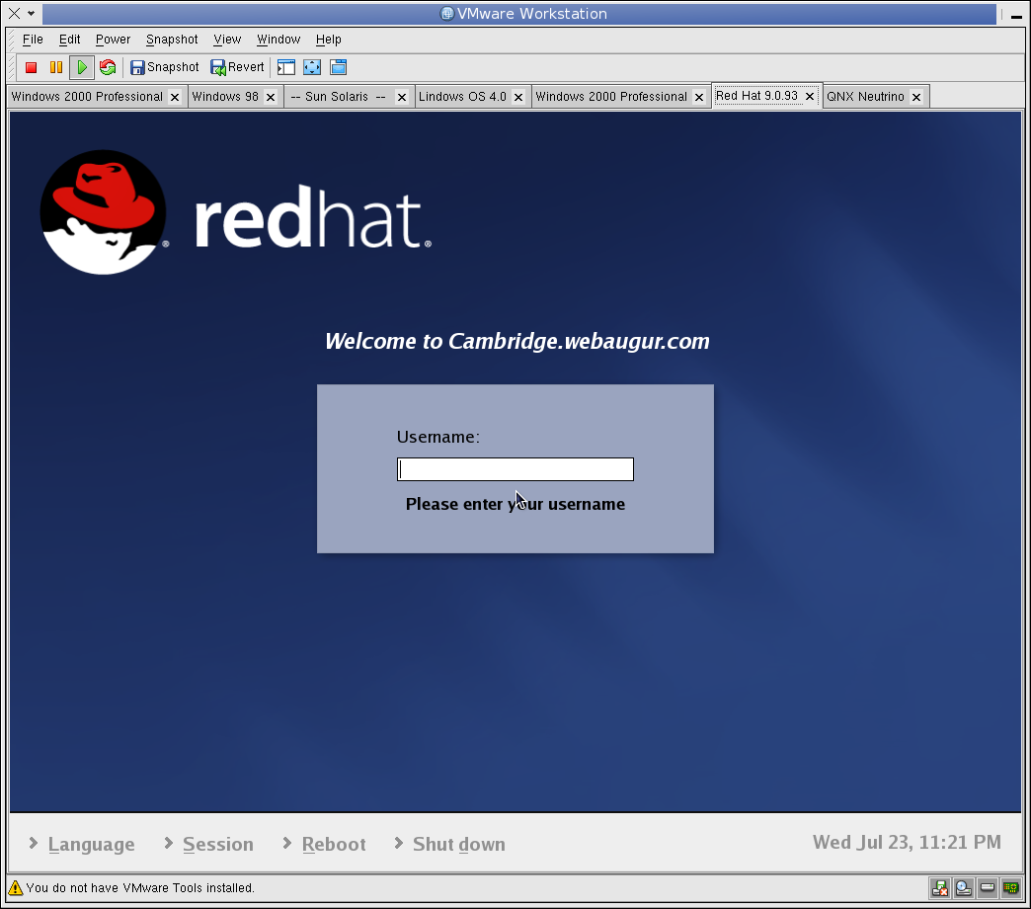This screenshot has height=909, width=1031.
Task: Click the 'You do not have VMware Tools installed' message
Action: pyautogui.click(x=140, y=888)
